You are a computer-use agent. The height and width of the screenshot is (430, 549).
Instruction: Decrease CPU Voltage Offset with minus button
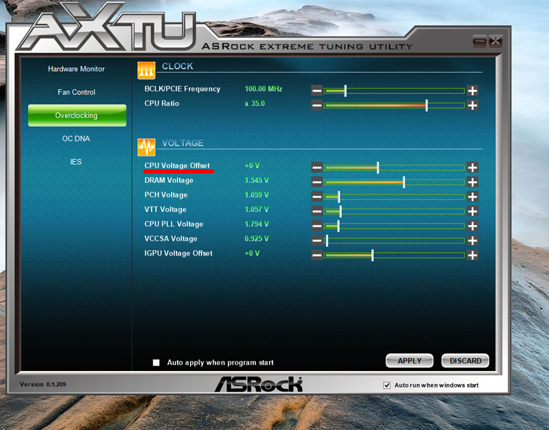coord(317,167)
